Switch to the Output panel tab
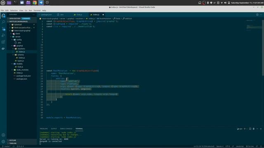 click(54, 129)
